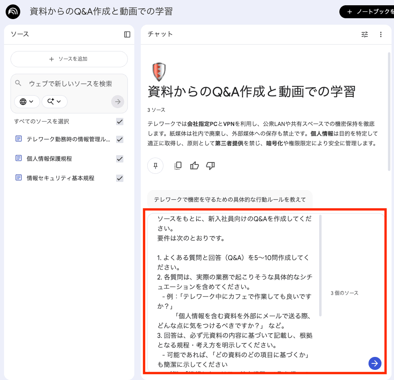Viewport: 394px width, 380px height.
Task: Give thumbs up to the summary
Action: (x=195, y=166)
